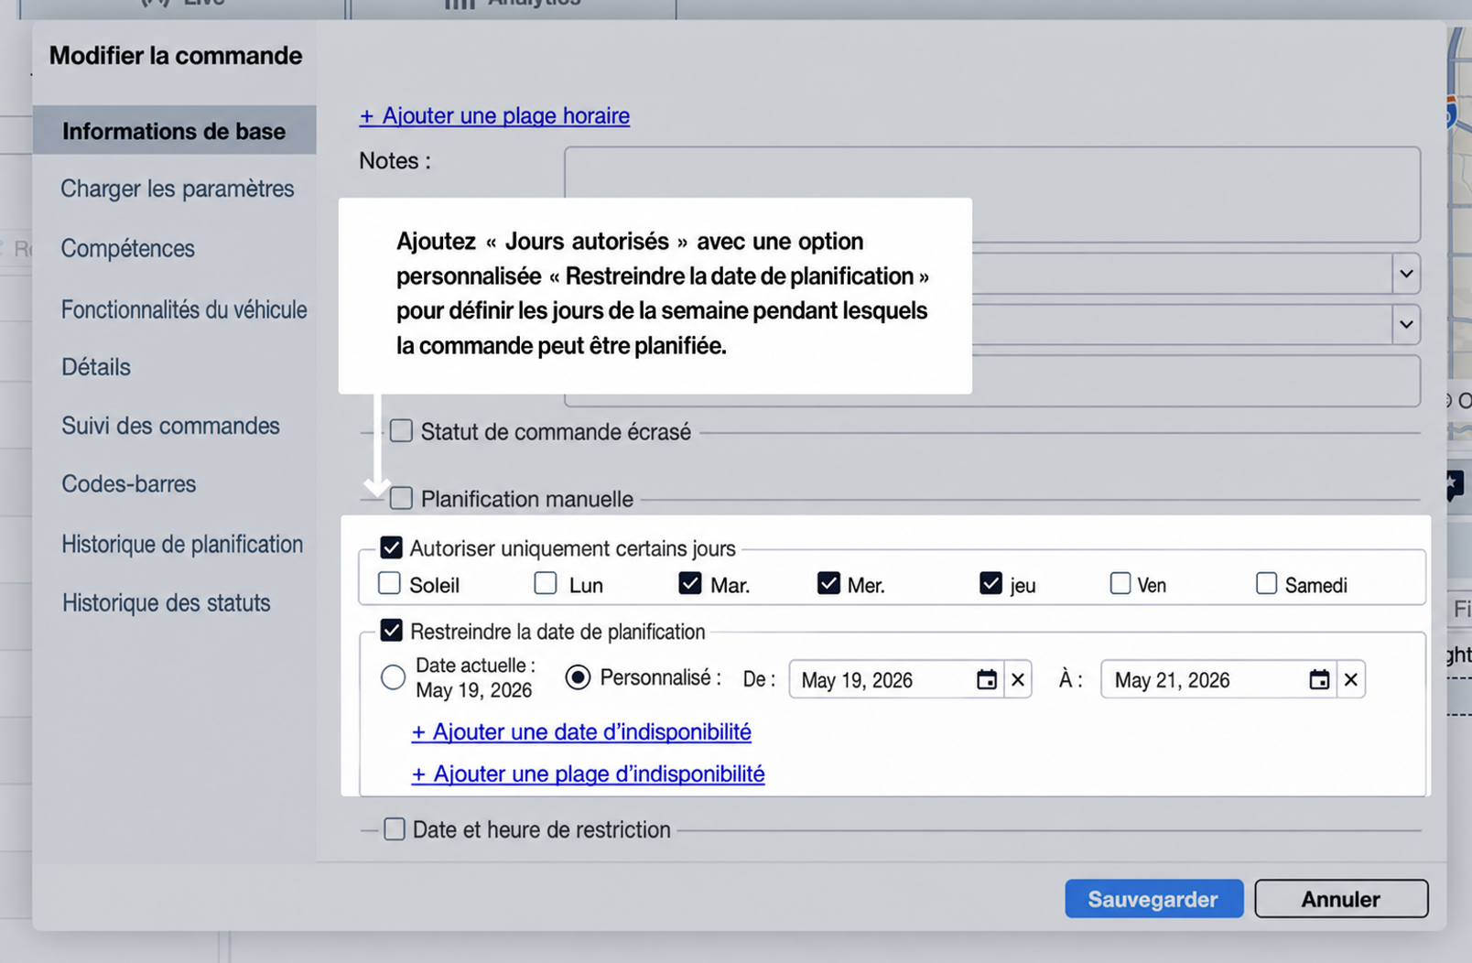Uncheck the Mar. day checkbox
This screenshot has height=963, width=1472.
click(x=690, y=583)
